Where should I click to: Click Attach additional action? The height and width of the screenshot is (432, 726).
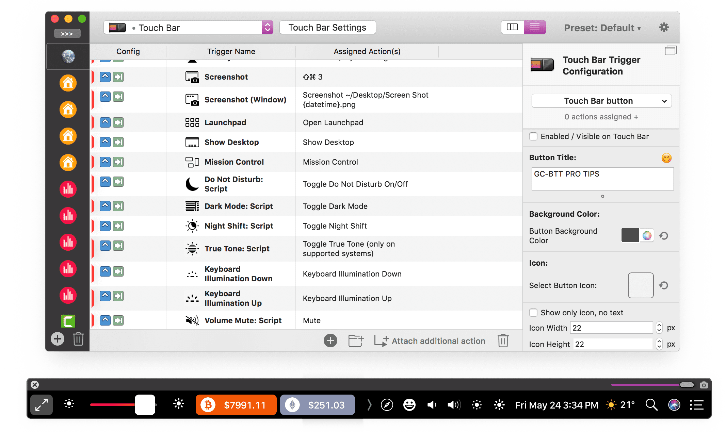(430, 341)
